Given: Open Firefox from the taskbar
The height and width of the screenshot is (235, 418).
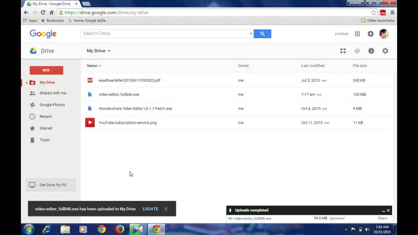Looking at the screenshot, I should pos(120,229).
